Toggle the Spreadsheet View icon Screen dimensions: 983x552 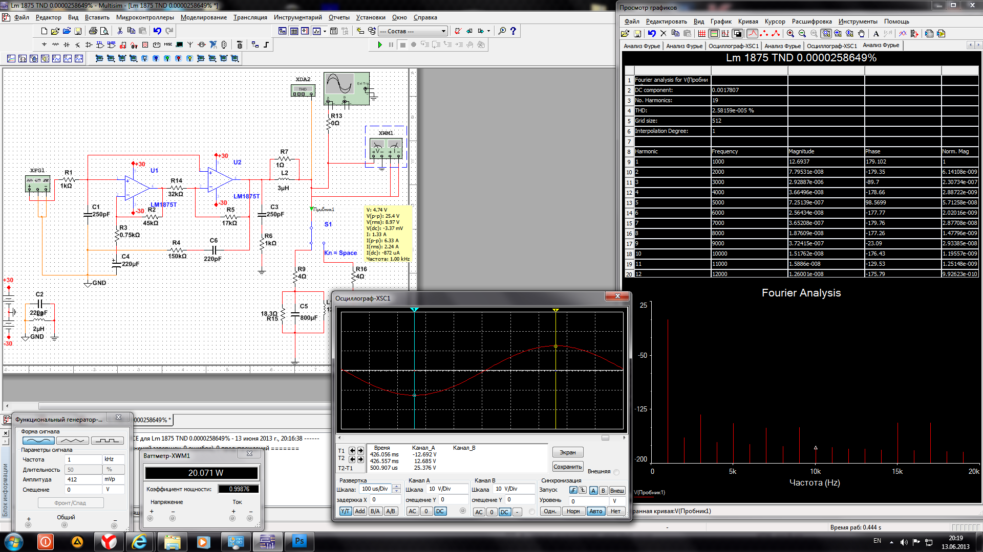pyautogui.click(x=294, y=31)
